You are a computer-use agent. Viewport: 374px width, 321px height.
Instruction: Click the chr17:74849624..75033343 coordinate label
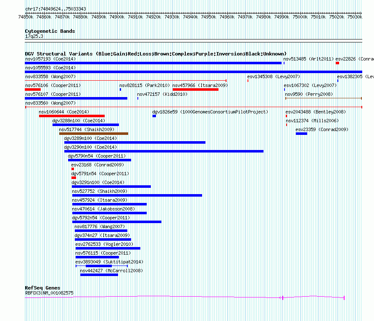click(x=55, y=9)
